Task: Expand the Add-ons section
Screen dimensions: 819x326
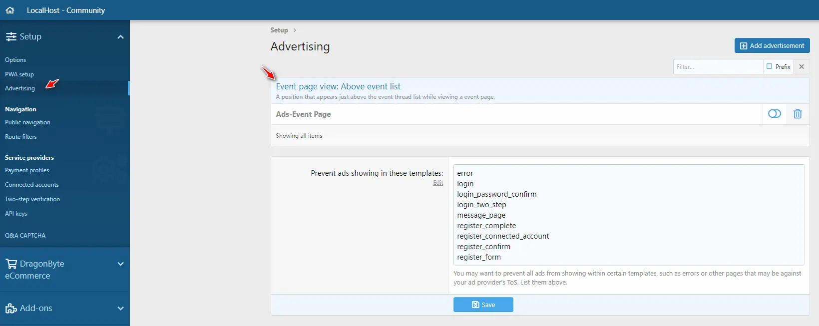Action: tap(120, 309)
